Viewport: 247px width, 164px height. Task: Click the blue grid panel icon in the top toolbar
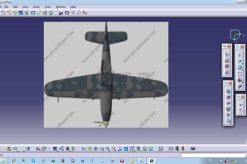(21, 13)
